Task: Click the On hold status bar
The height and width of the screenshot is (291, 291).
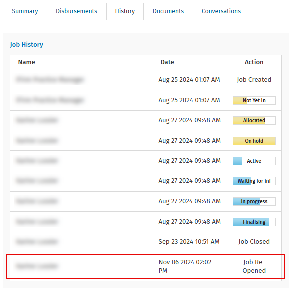Action: 254,141
